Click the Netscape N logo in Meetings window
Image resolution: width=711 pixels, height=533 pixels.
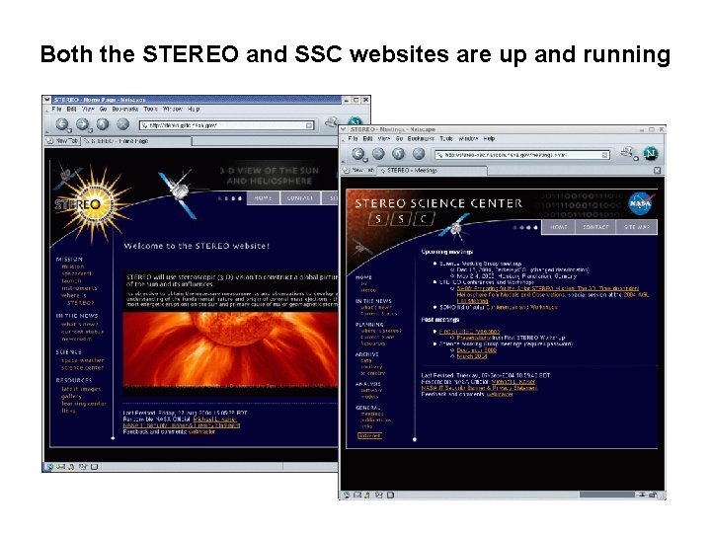tap(650, 153)
